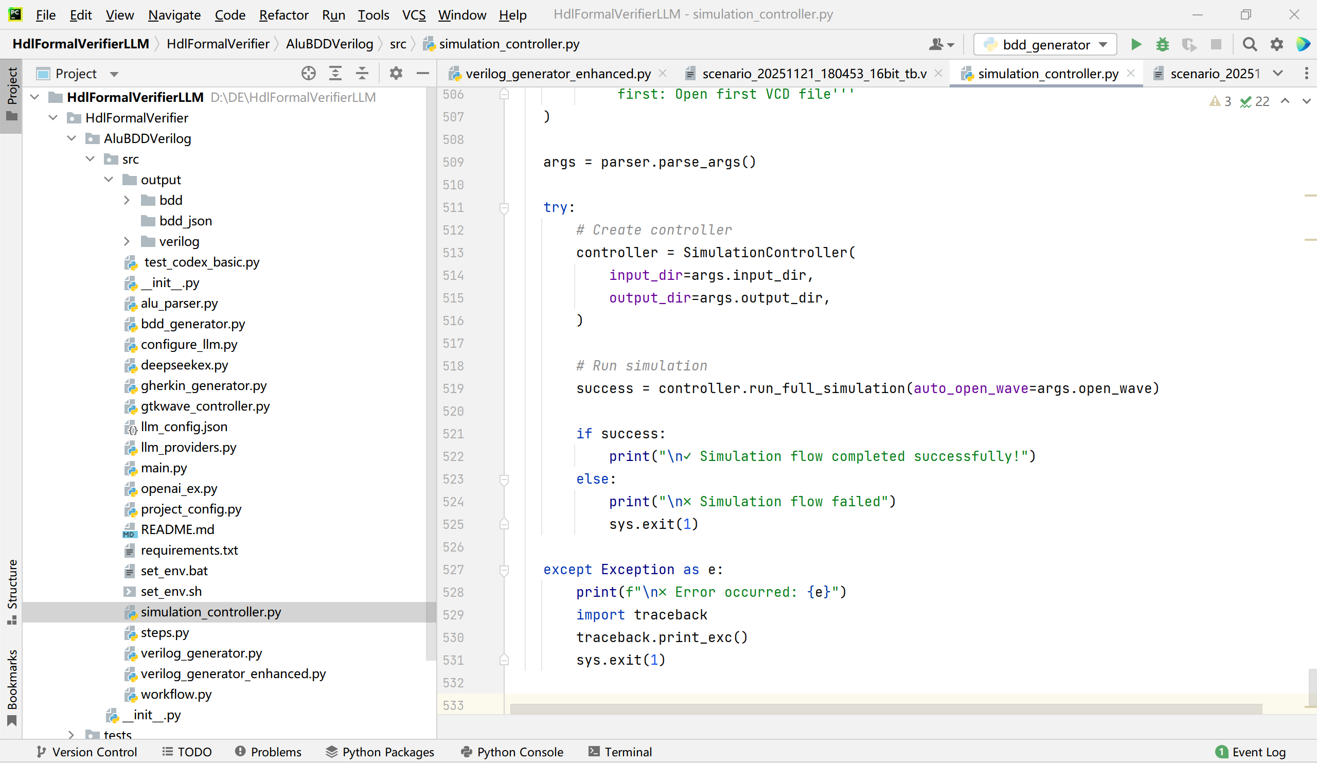Hide the Project tool window
Screen dimensions: 1317x763
(x=423, y=74)
